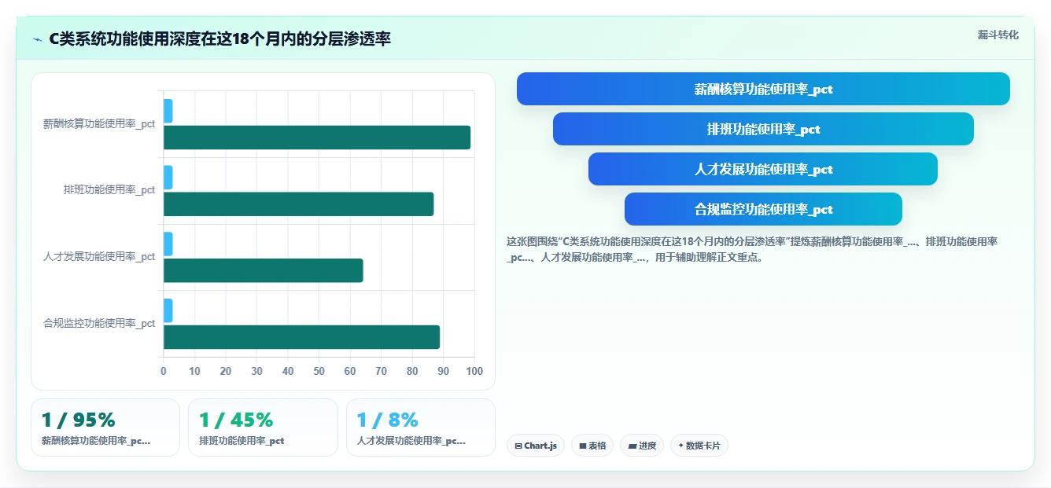Screen dimensions: 1051x488
Task: Click the small blue bar for 排班功能使用率_pct
Action: pos(168,178)
